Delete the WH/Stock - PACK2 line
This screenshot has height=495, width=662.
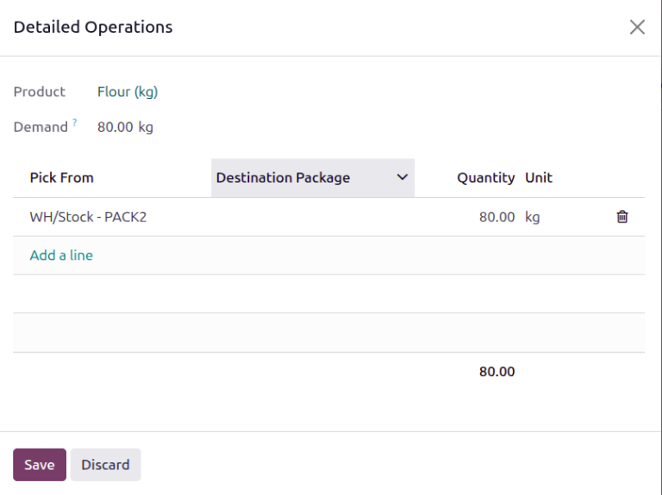click(x=621, y=217)
